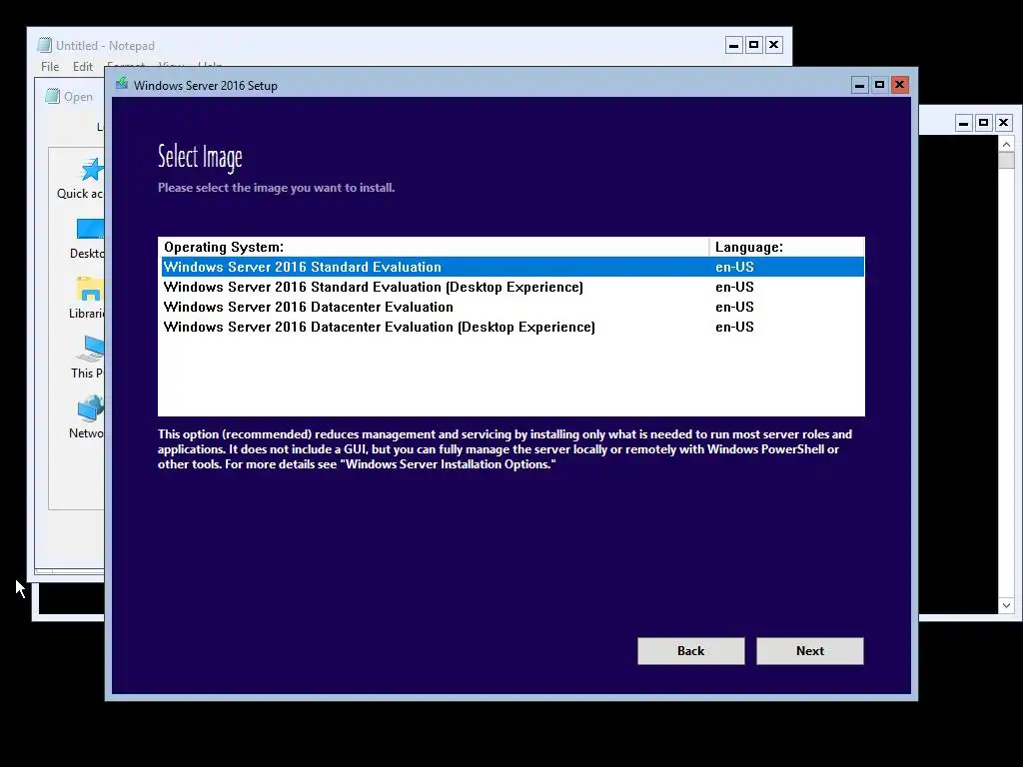Minimize the Windows Server 2016 Setup window
1023x767 pixels.
tap(860, 85)
